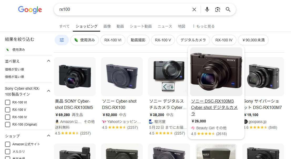Apply the デジタルカメラ filter chip
291x159 pixels.
pos(193,40)
